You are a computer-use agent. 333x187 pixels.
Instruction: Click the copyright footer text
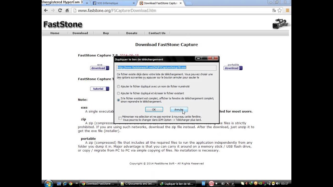(x=166, y=164)
